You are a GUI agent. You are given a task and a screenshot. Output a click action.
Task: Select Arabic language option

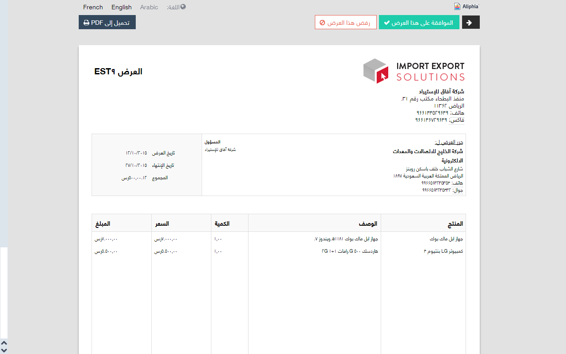tap(149, 7)
